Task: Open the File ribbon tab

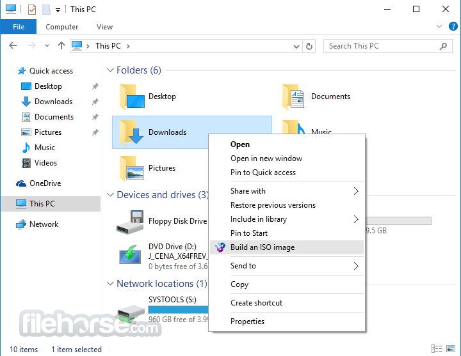Action: click(19, 27)
